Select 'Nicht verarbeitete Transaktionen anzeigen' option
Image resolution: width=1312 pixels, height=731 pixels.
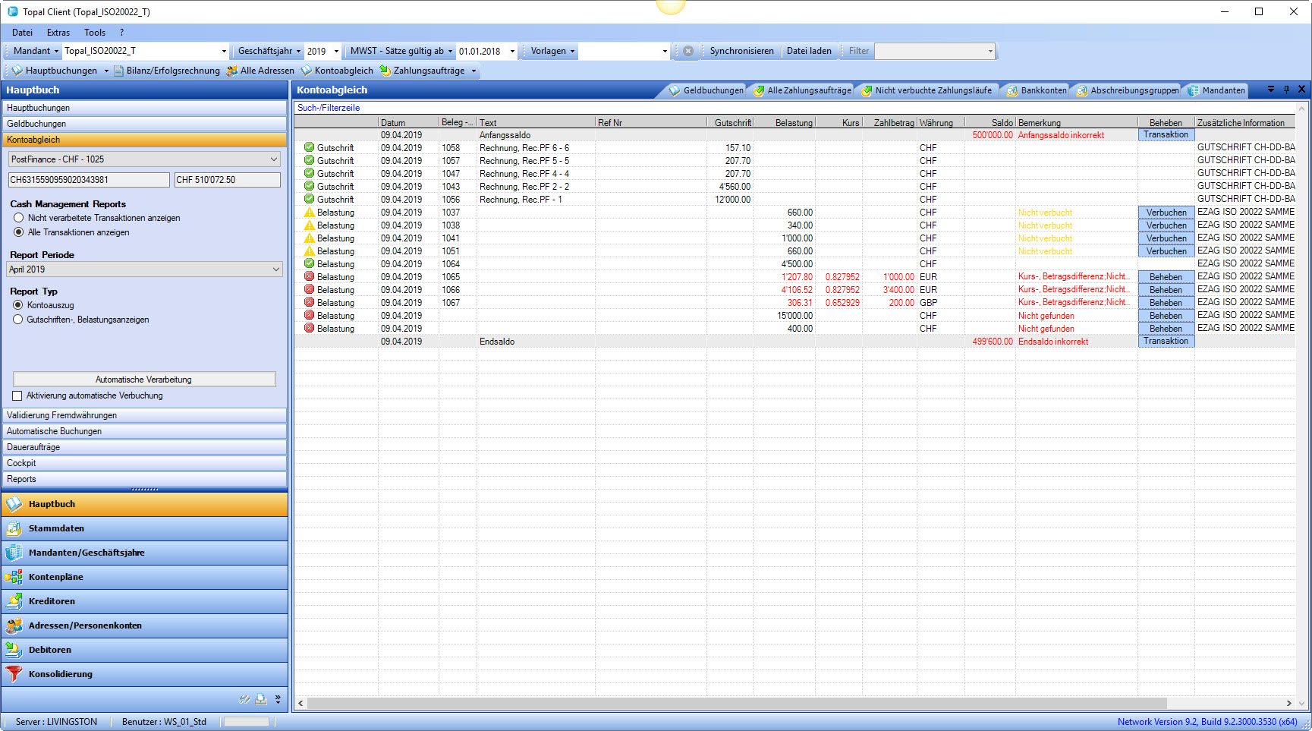[x=19, y=218]
